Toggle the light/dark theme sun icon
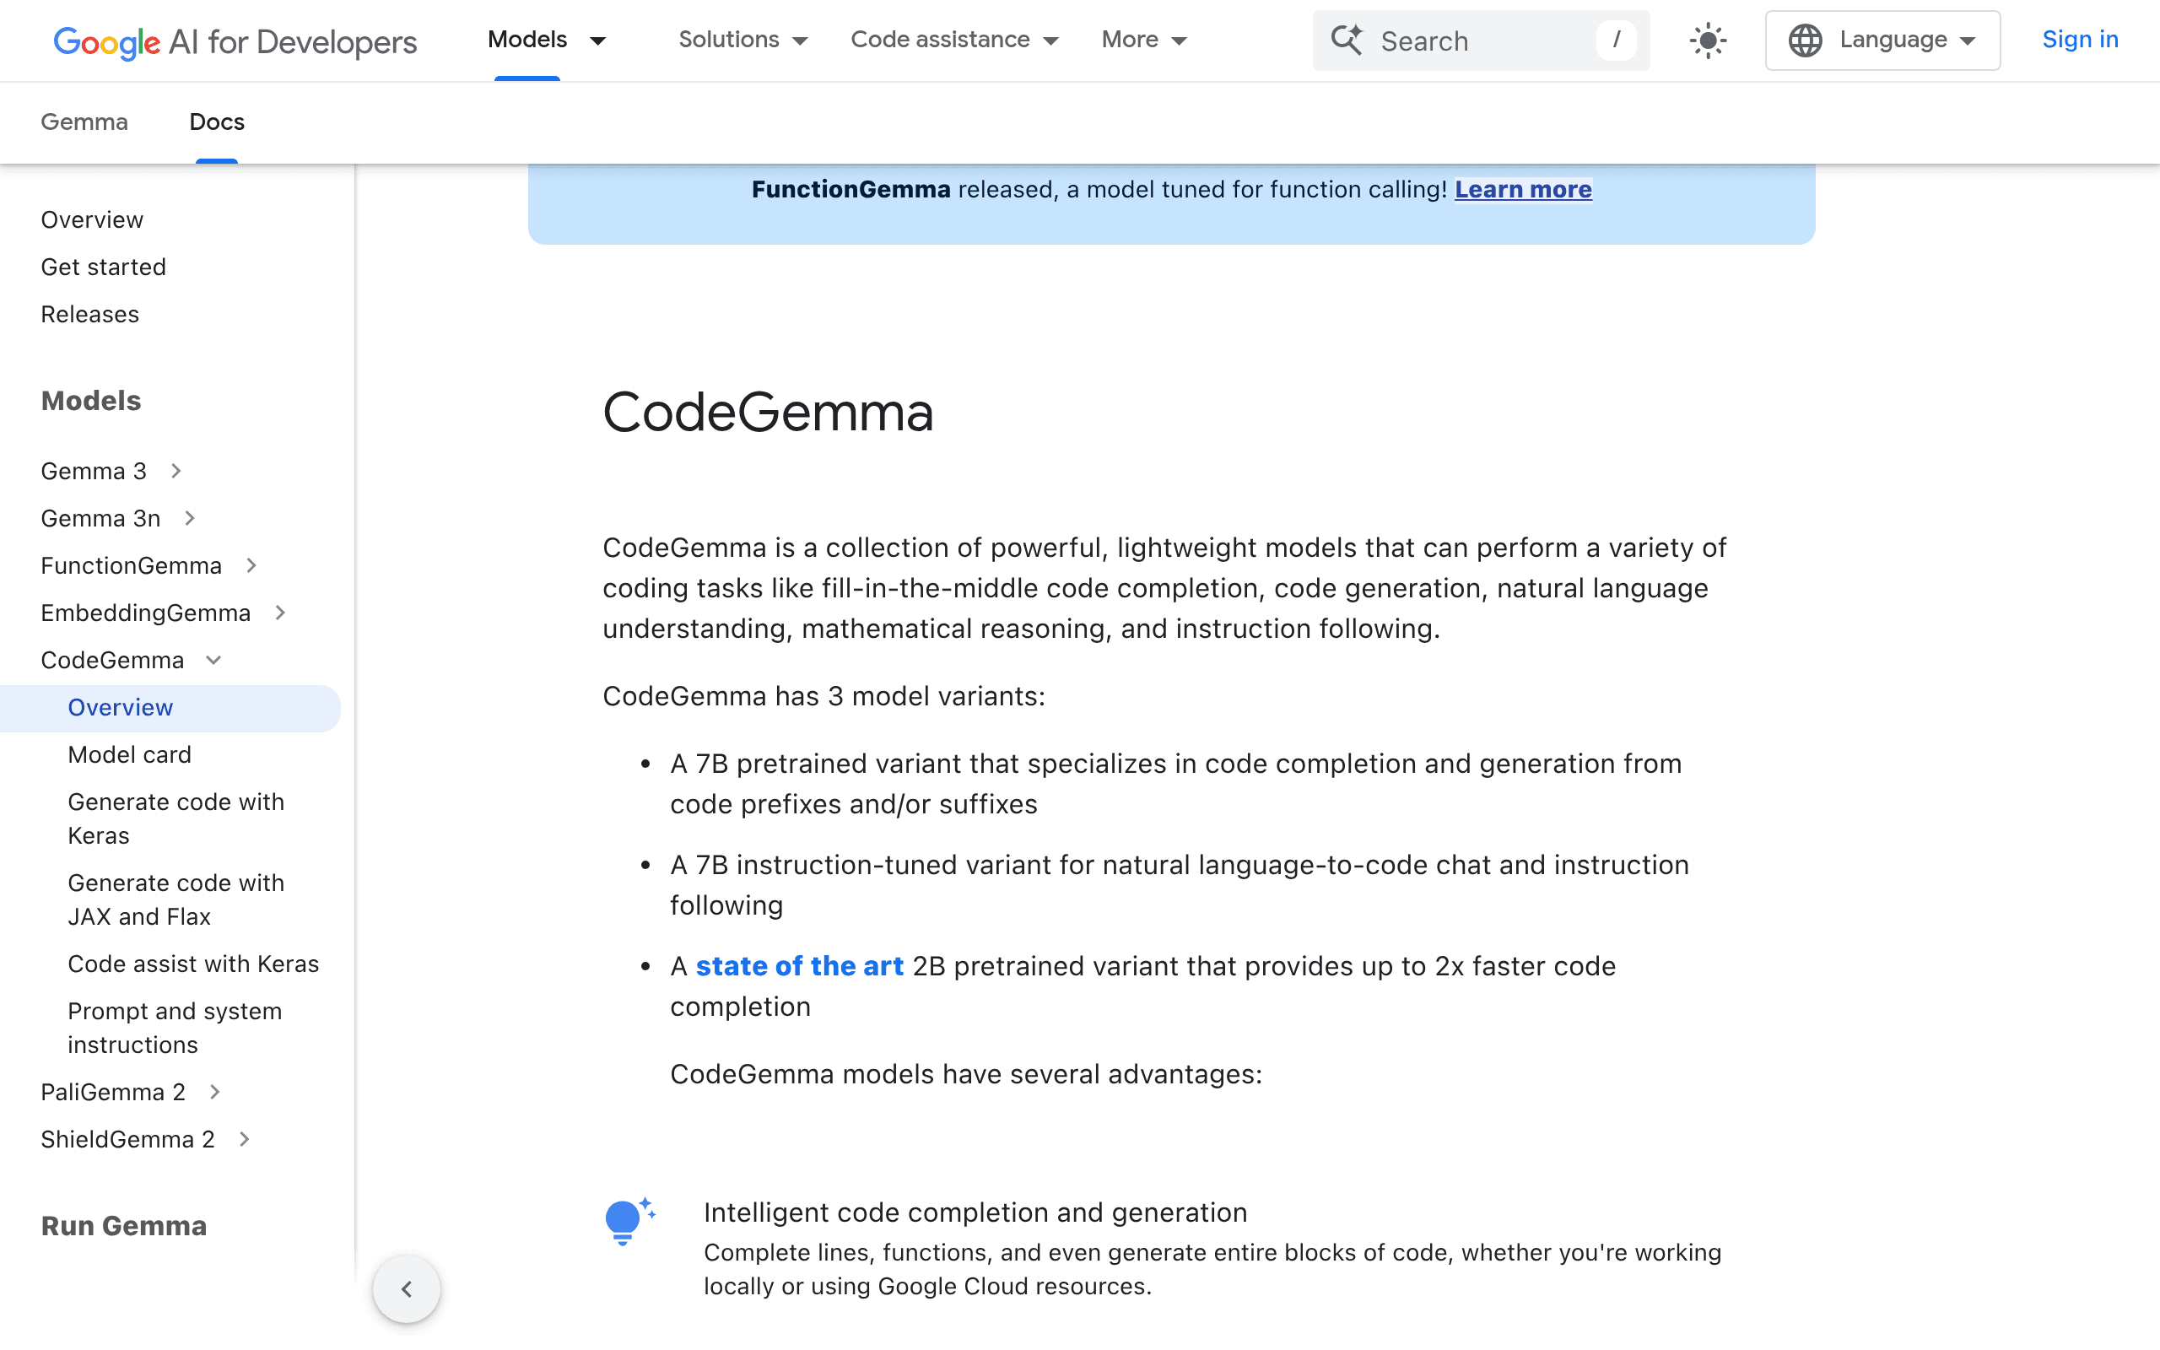Viewport: 2160px width, 1350px height. coord(1708,40)
